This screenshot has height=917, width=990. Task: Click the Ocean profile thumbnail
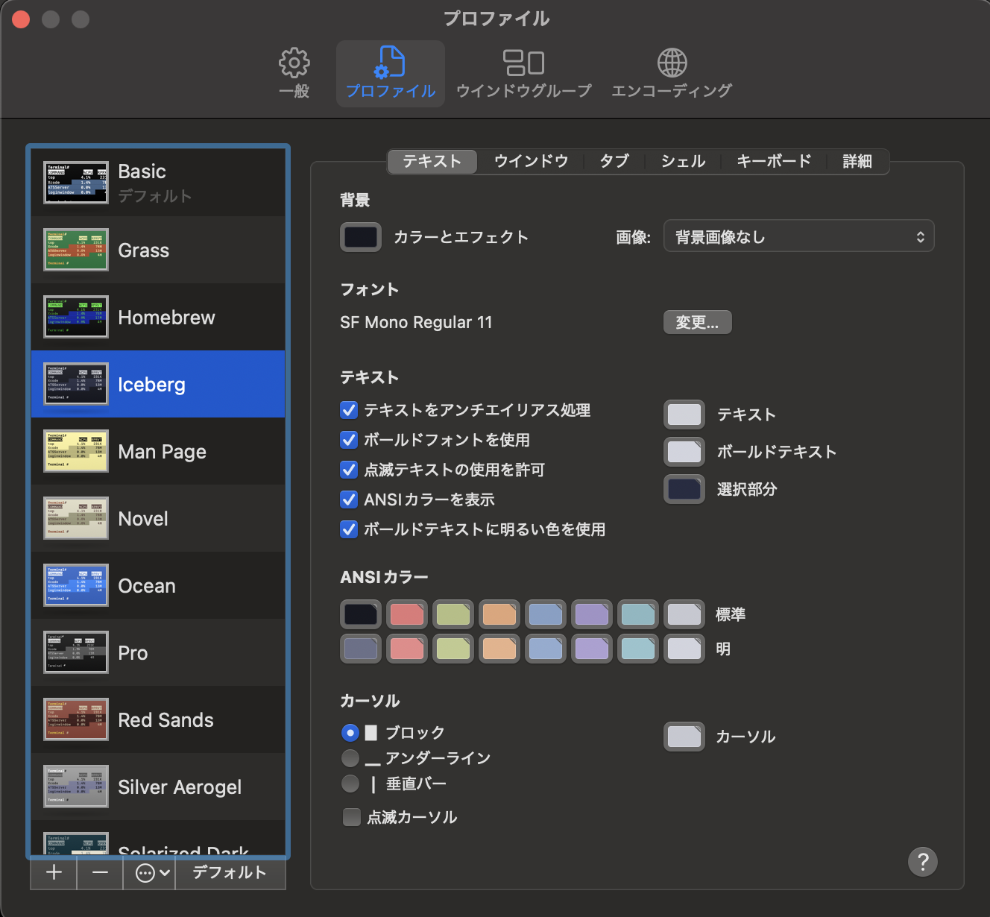point(76,585)
